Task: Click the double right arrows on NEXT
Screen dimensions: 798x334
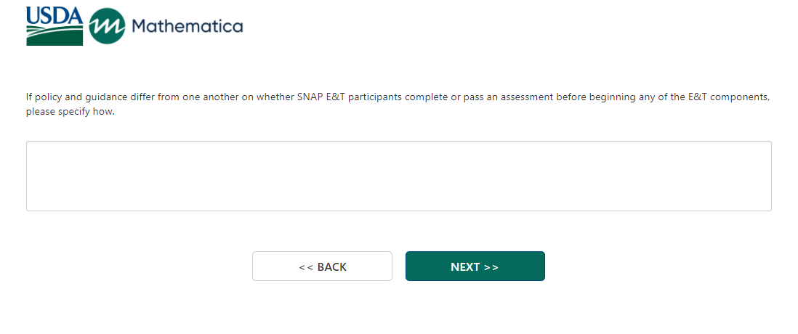Action: coord(491,267)
